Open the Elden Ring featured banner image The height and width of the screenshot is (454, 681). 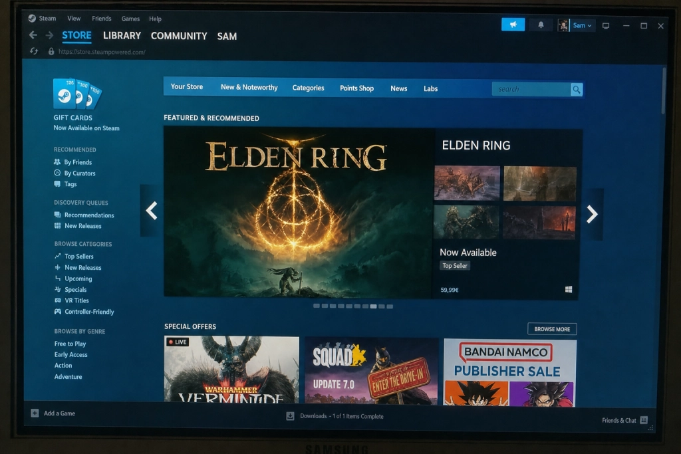pos(299,212)
